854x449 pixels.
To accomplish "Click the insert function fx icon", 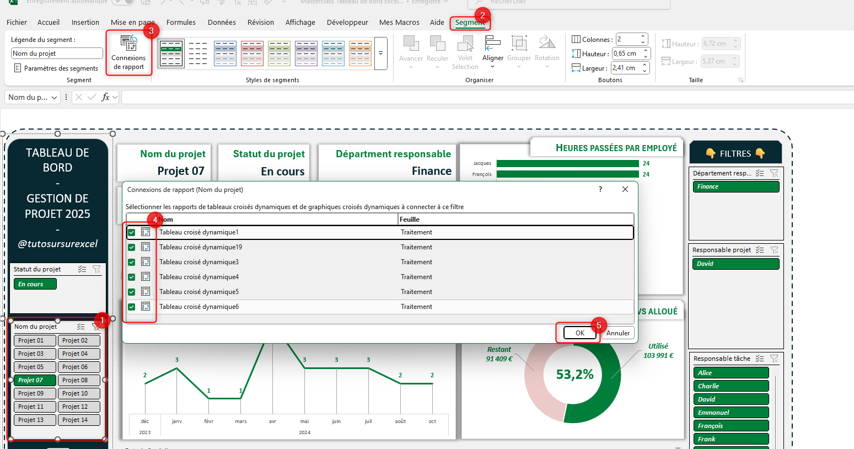I will [105, 98].
